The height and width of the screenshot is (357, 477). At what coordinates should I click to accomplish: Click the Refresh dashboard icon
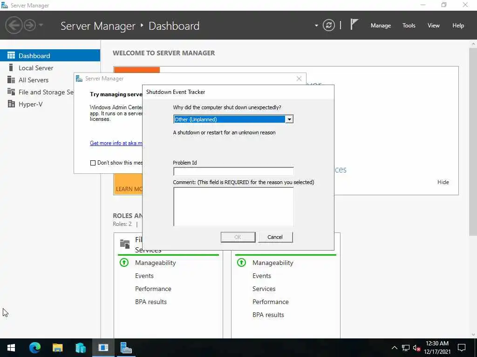pyautogui.click(x=329, y=25)
